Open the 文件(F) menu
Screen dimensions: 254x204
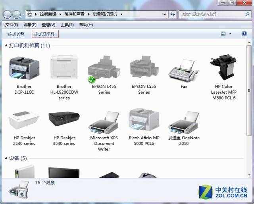point(12,25)
